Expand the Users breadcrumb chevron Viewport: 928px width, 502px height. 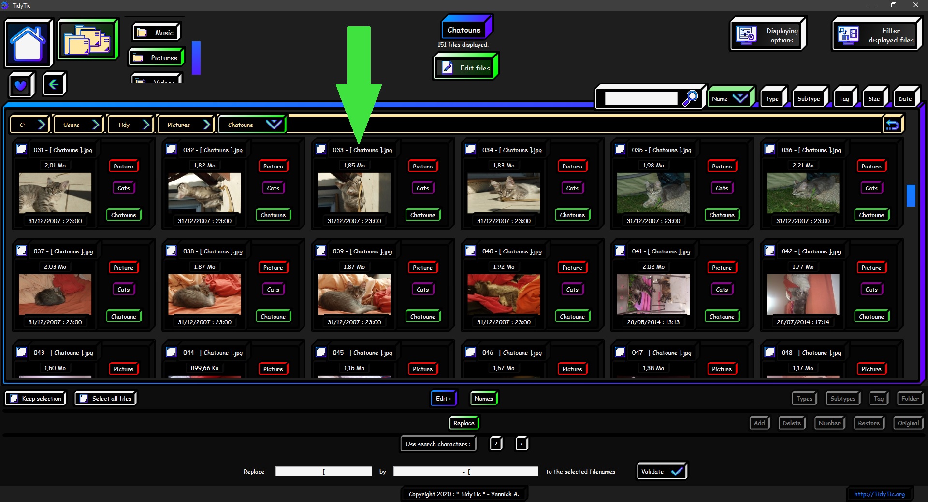pyautogui.click(x=96, y=125)
